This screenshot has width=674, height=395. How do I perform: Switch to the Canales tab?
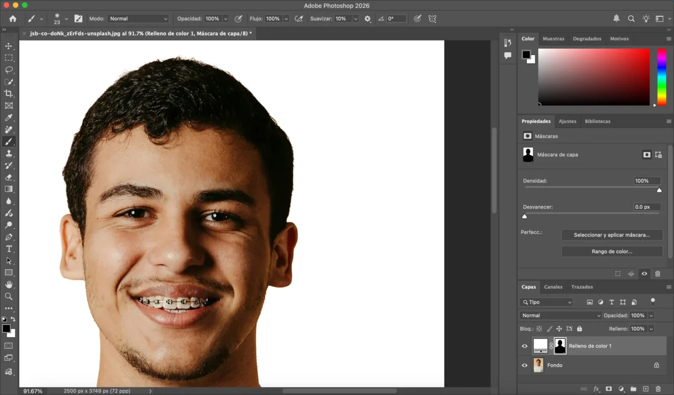pyautogui.click(x=553, y=287)
